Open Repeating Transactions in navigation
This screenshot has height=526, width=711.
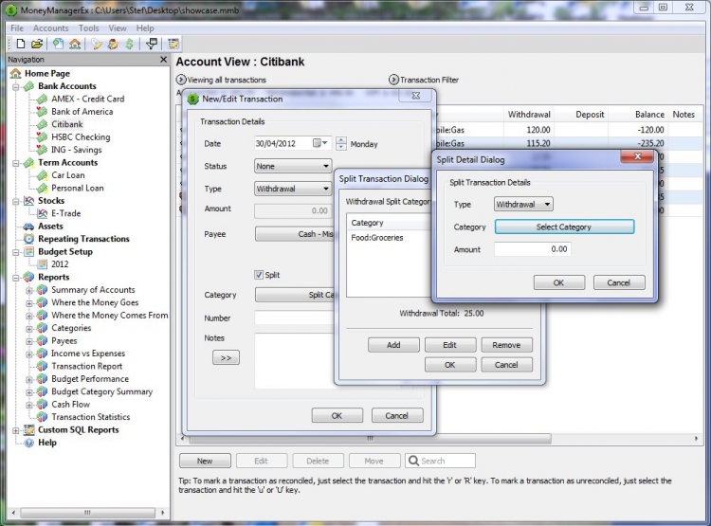pos(83,238)
